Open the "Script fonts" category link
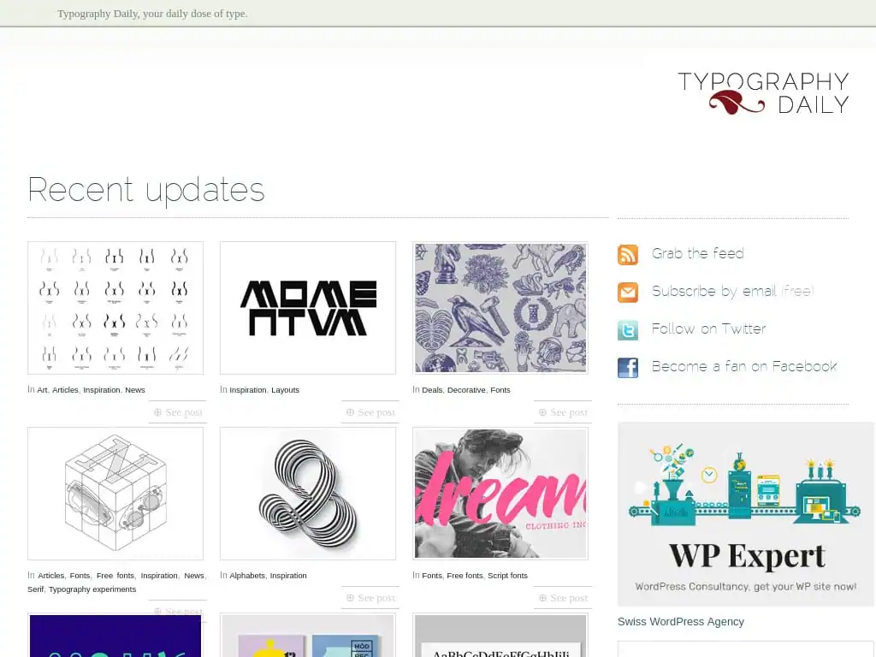Viewport: 876px width, 657px height. click(507, 576)
